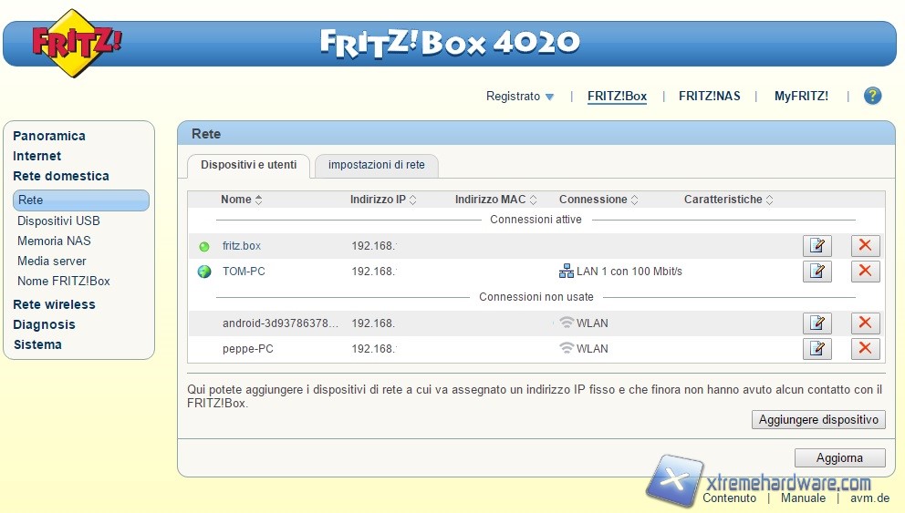Screen dimensions: 905x513
Task: Open help with the question mark icon
Action: 872,96
